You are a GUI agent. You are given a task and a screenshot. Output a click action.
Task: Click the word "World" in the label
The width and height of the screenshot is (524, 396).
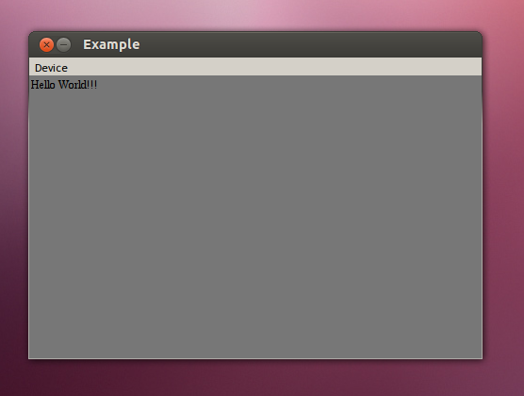click(73, 85)
